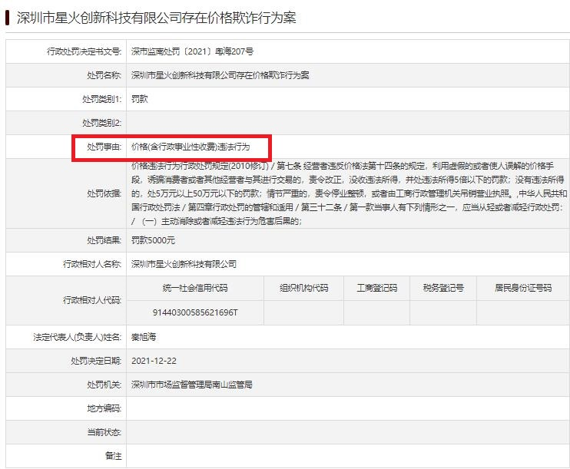The height and width of the screenshot is (469, 570).
Task: Click the 法定代表人(负责人)姓名 label
Action: pos(77,337)
